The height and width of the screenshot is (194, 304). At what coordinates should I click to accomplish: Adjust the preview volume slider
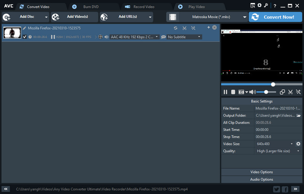point(266,92)
